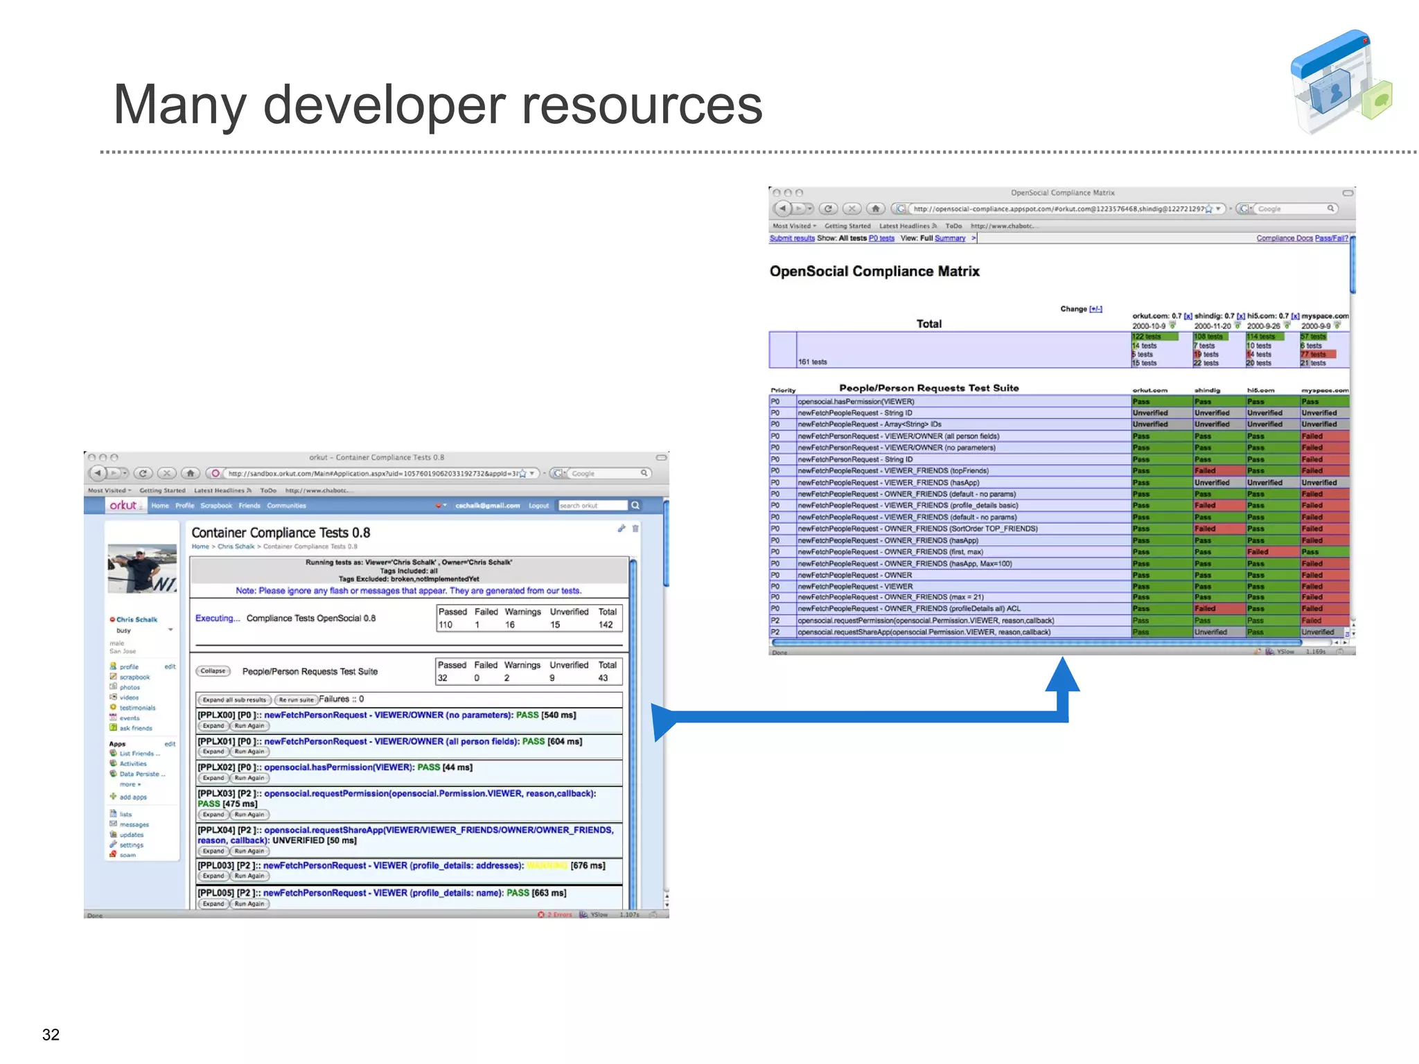Viewport: 1419px width, 1064px height.
Task: Open the Communities tab in orkut navigation
Action: pyautogui.click(x=286, y=506)
